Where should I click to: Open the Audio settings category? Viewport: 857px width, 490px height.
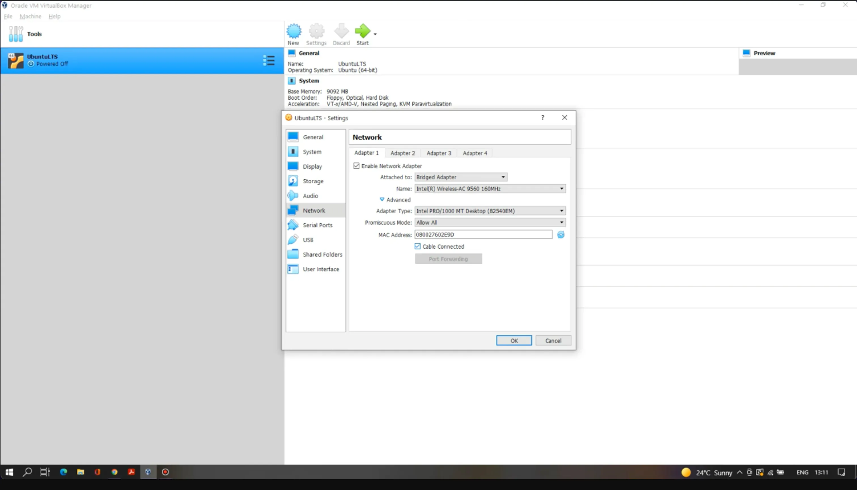click(310, 196)
